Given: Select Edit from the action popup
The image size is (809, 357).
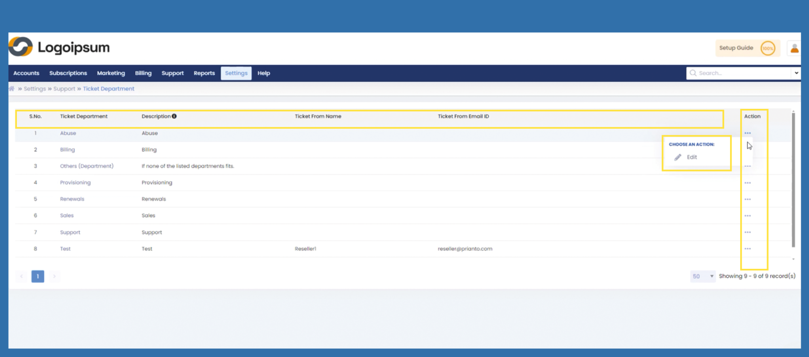Looking at the screenshot, I should [692, 157].
